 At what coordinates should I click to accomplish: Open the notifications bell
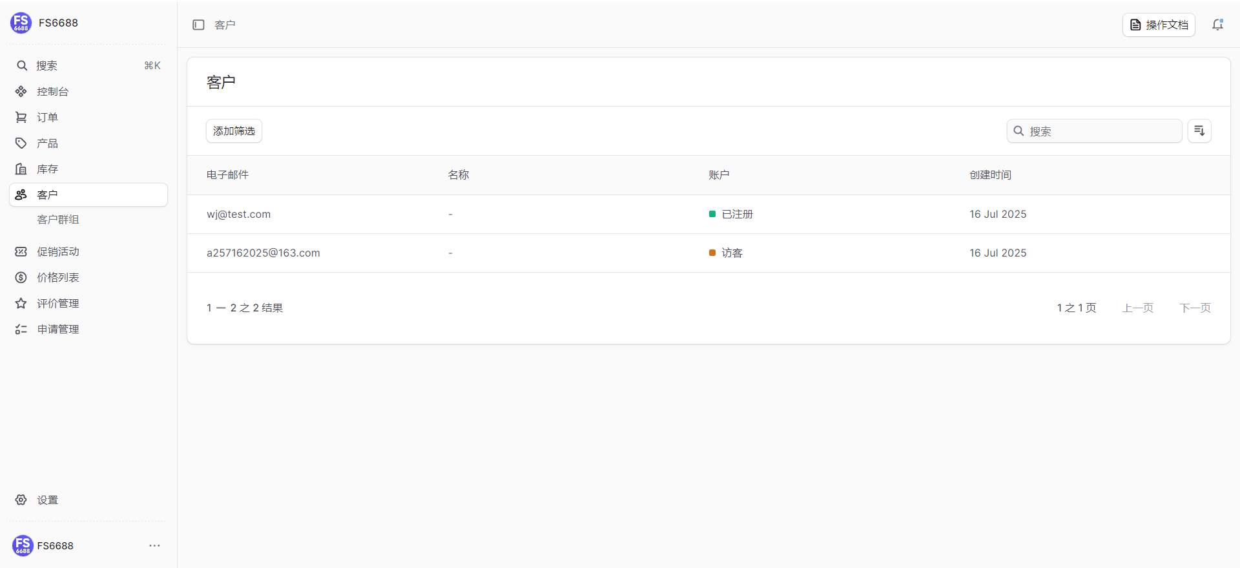[x=1217, y=25]
